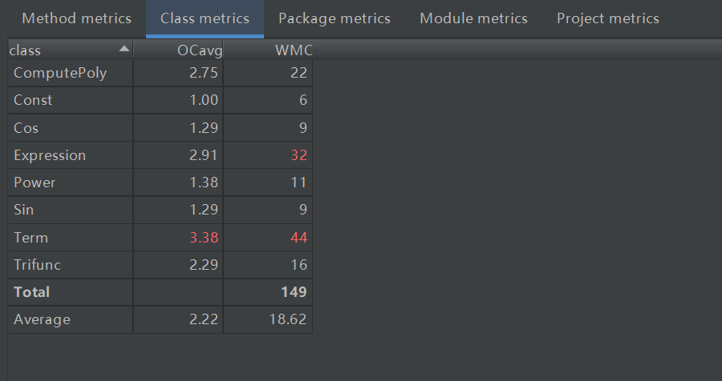Image resolution: width=722 pixels, height=381 pixels.
Task: Sort by the WMC column header
Action: click(x=290, y=50)
